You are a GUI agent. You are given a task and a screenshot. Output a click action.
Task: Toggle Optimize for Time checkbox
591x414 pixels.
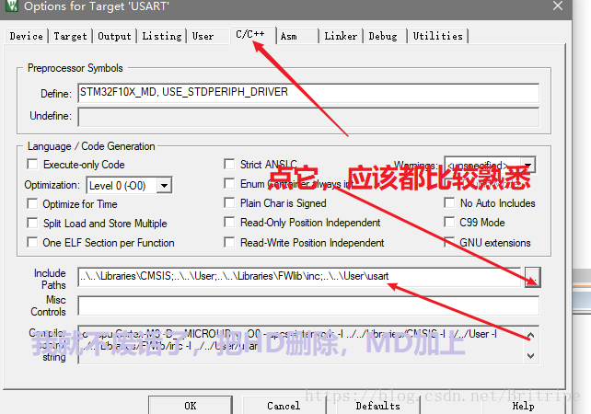[32, 204]
